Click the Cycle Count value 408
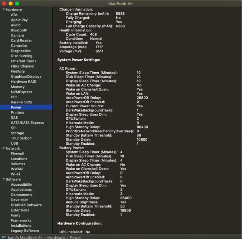 coord(93,34)
